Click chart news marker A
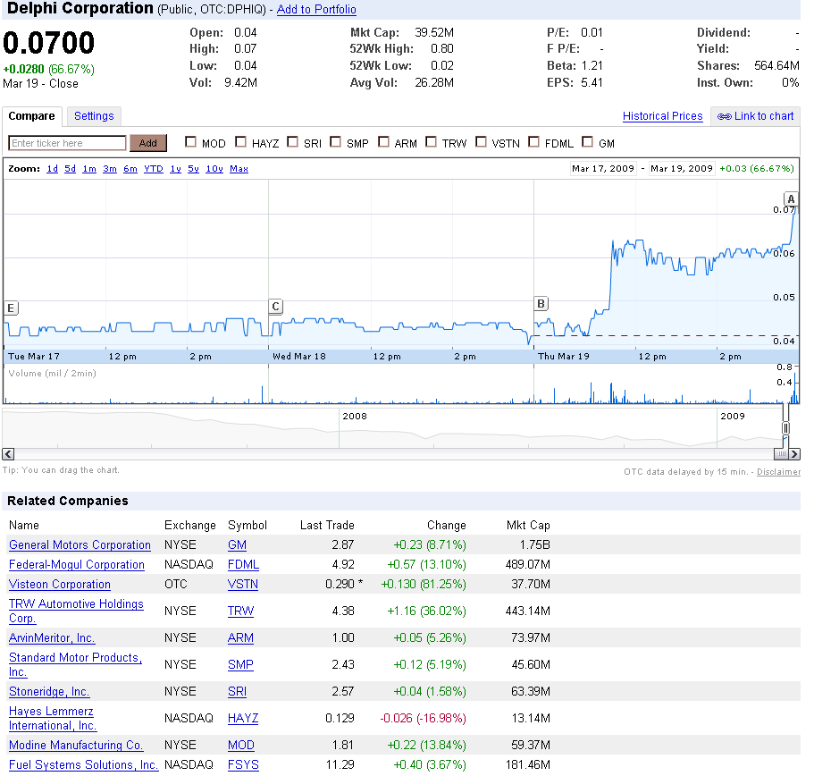The height and width of the screenshot is (776, 814). (x=790, y=199)
